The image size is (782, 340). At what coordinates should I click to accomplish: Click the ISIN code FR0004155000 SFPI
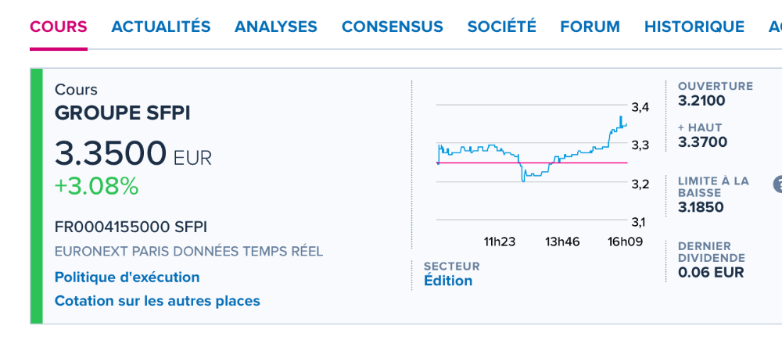click(131, 227)
